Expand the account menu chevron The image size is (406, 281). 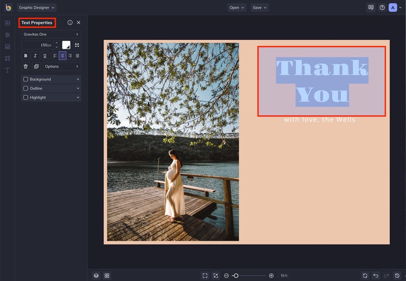point(400,8)
